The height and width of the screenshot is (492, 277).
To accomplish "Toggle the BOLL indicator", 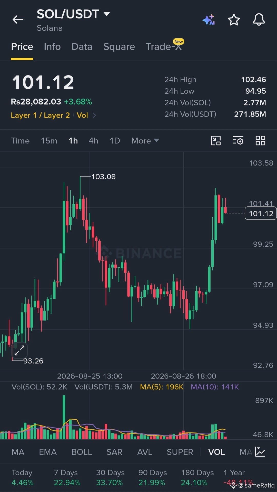I will 82,452.
